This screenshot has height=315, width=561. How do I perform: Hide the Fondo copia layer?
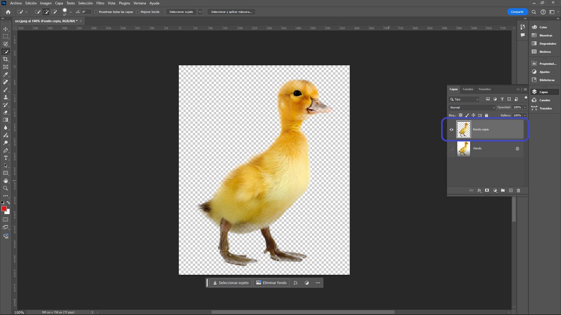click(x=451, y=130)
